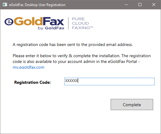The width and height of the screenshot is (161, 134).
Task: Click the window title "eGoldFax Desktop User Registration"
Action: (x=37, y=5)
